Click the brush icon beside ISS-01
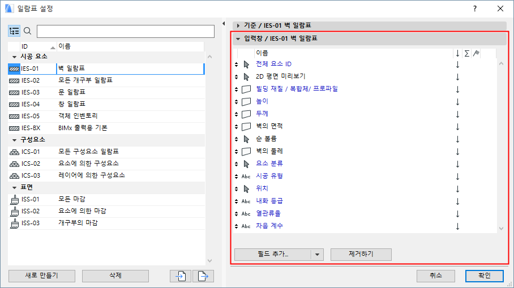 click(x=14, y=200)
